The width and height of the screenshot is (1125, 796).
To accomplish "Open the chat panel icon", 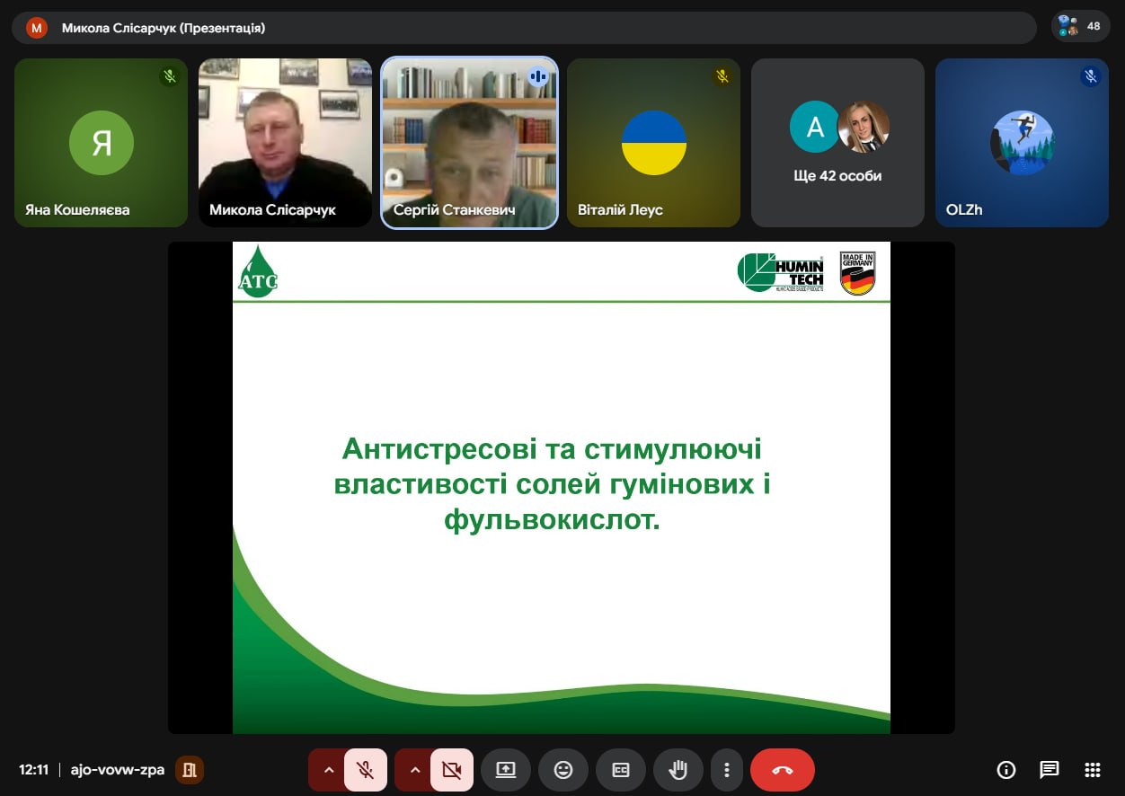I will [1050, 770].
